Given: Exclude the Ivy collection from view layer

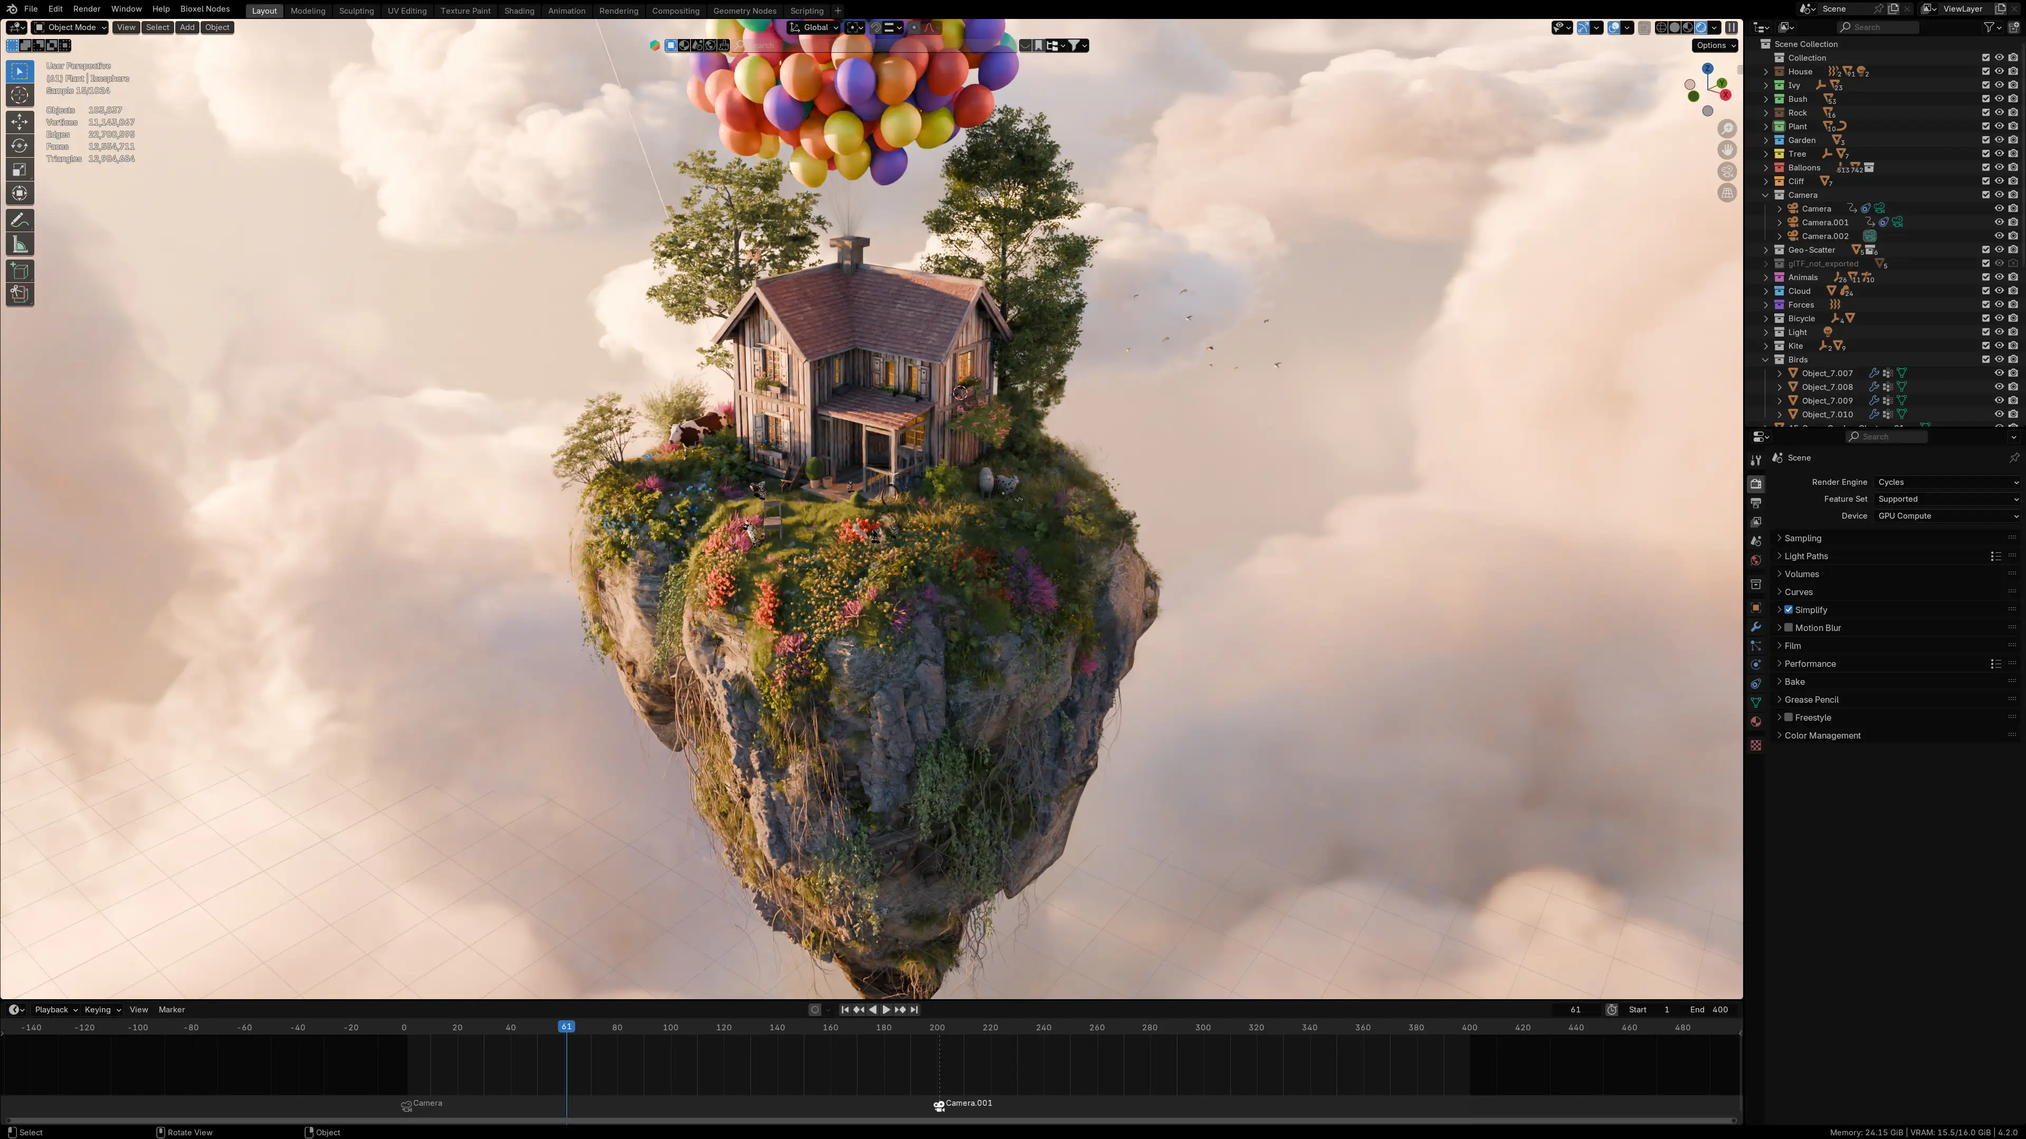Looking at the screenshot, I should click(1986, 85).
